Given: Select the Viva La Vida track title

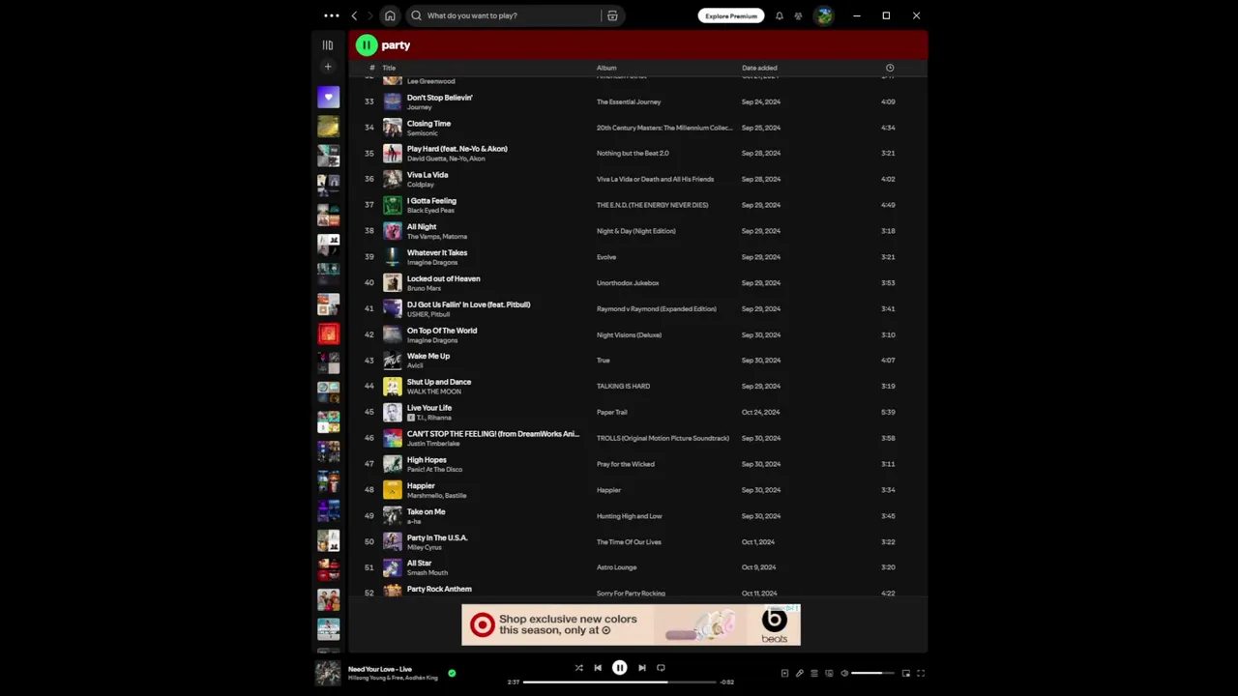Looking at the screenshot, I should (427, 175).
